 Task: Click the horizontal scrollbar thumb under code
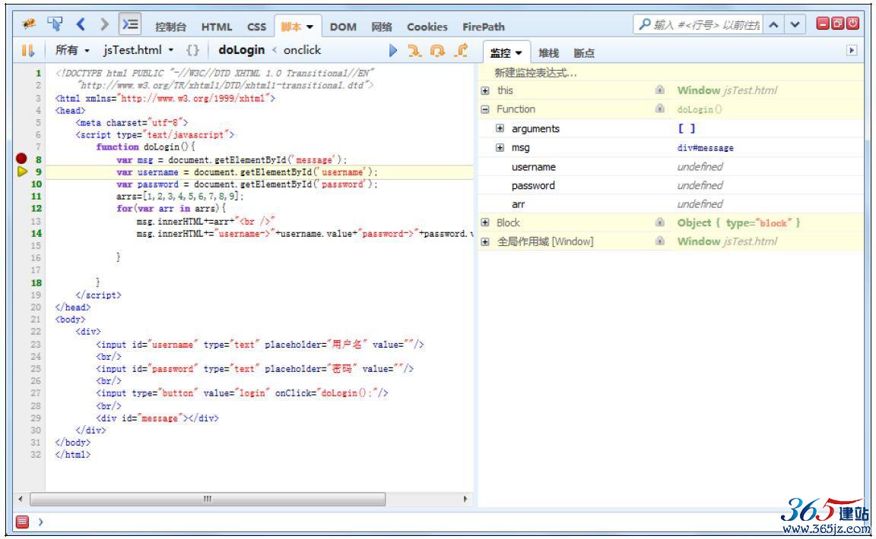(x=208, y=499)
